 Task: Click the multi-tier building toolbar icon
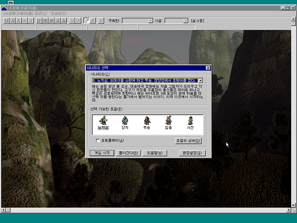(x=45, y=21)
